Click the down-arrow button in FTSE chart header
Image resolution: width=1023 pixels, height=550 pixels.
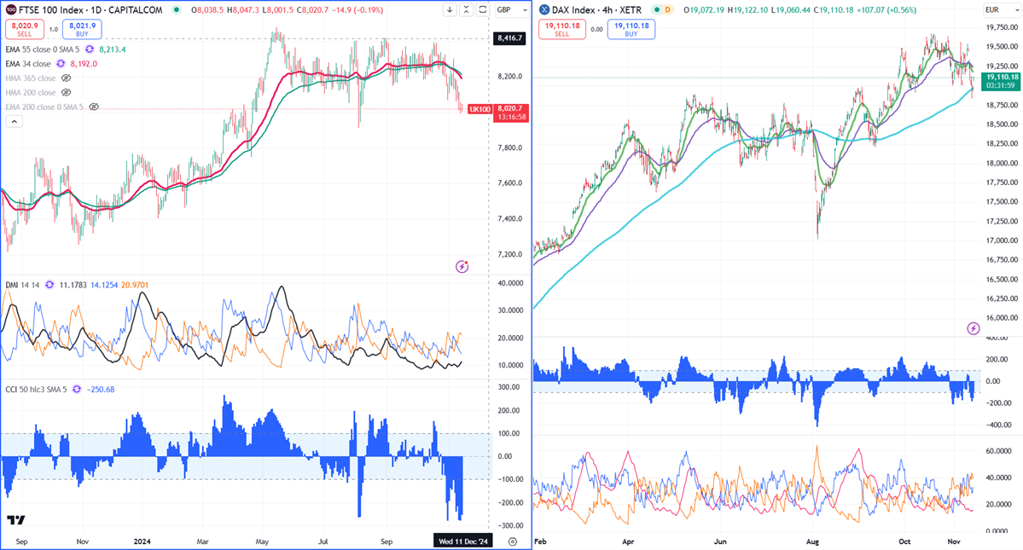pyautogui.click(x=450, y=9)
